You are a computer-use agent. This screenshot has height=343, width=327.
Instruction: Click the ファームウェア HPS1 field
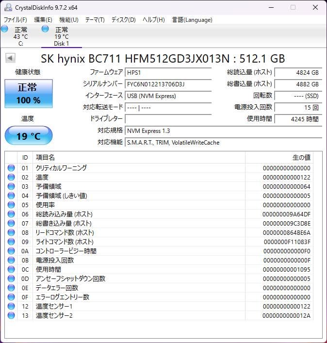point(168,72)
